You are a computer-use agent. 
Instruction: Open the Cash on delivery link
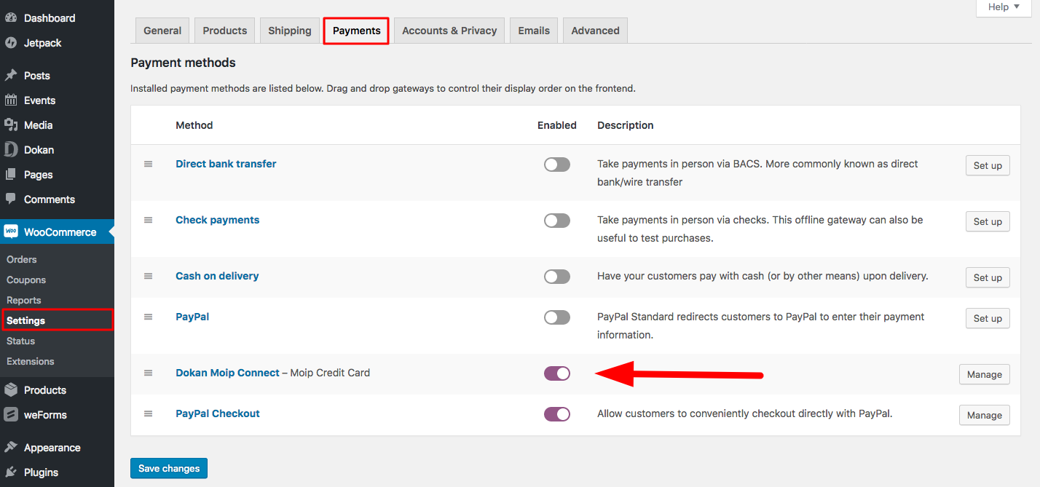click(217, 276)
